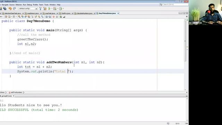This screenshot has width=222, height=125.
Task: Run the project with green play icon
Action: point(49,9)
